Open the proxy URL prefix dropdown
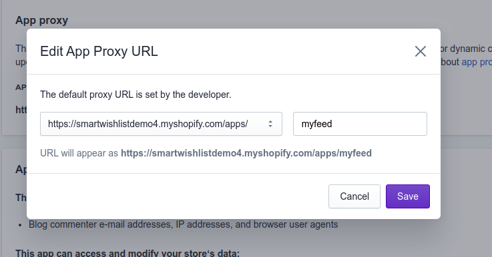 [x=161, y=124]
